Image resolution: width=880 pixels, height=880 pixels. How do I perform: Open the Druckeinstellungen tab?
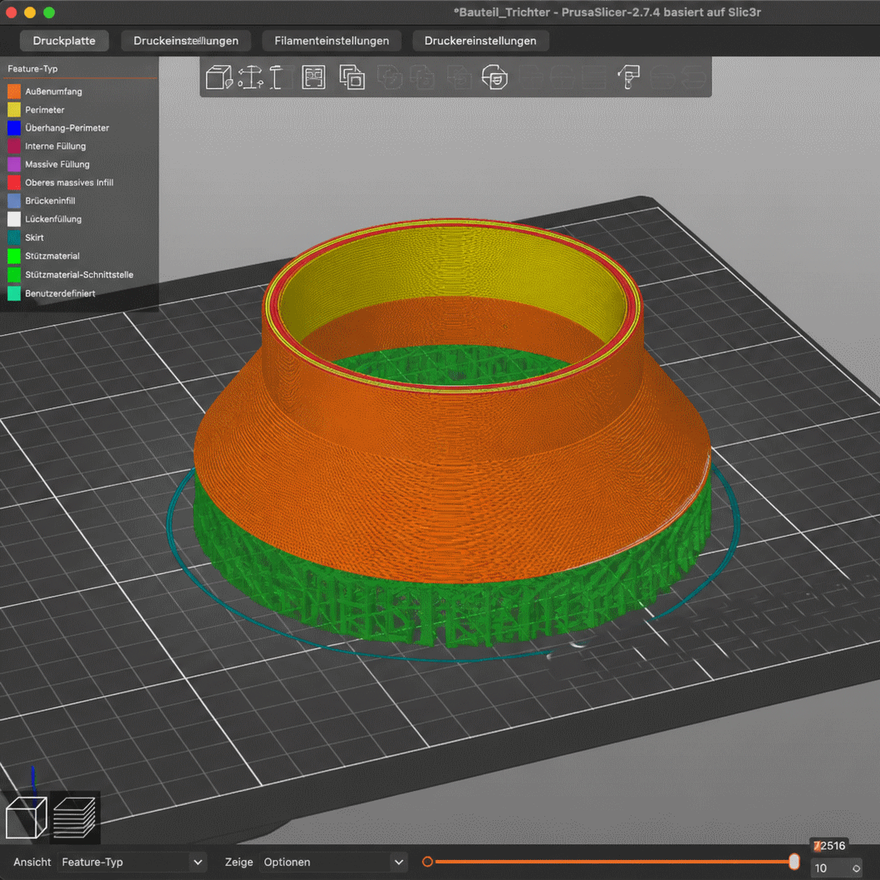186,41
